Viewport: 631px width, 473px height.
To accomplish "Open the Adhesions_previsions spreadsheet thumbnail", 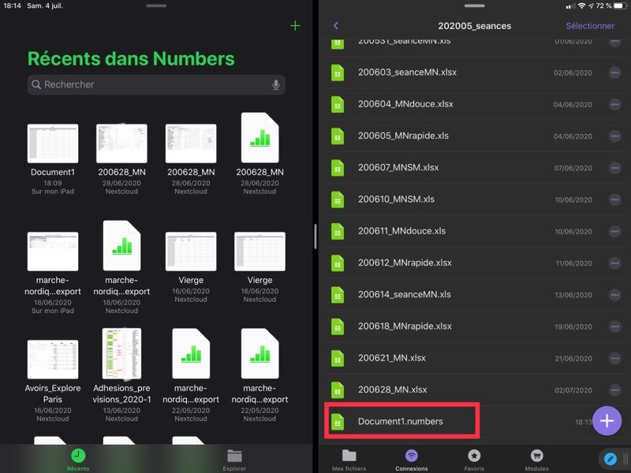I will [x=121, y=353].
